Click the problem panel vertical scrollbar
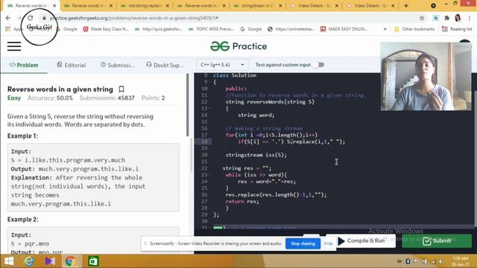Viewport: 477px width, 268px height. 187,105
